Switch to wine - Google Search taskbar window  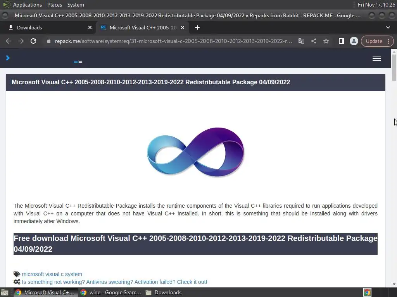111,292
